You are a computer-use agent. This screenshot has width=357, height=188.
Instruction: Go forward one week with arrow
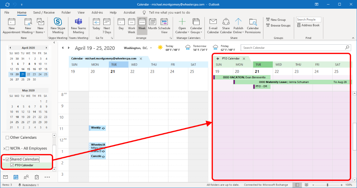pyautogui.click(x=69, y=48)
